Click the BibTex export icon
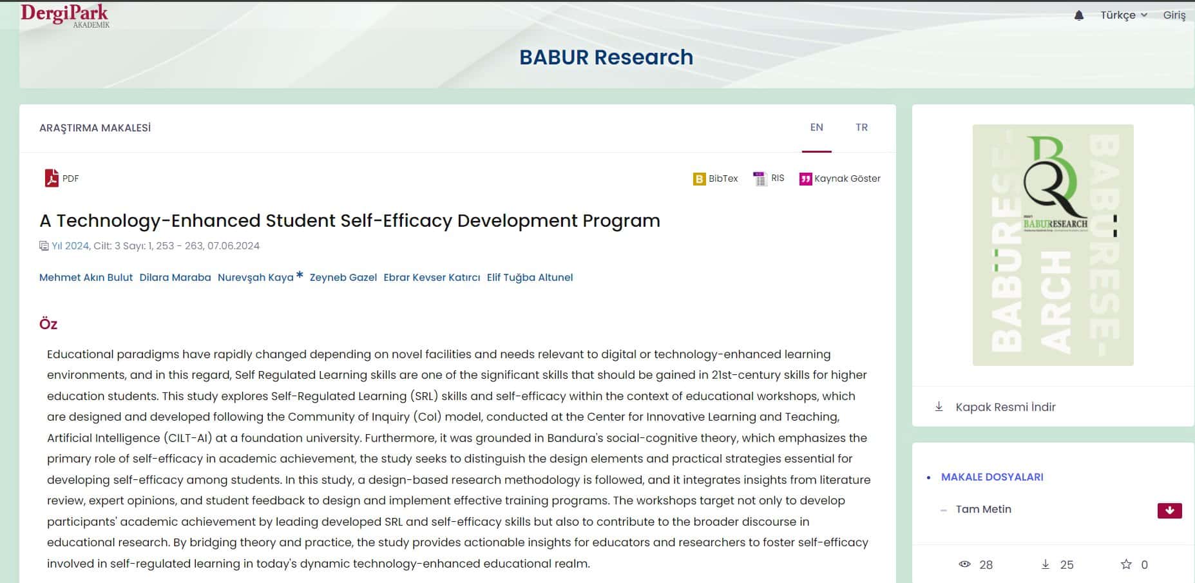The height and width of the screenshot is (583, 1195). pyautogui.click(x=699, y=178)
